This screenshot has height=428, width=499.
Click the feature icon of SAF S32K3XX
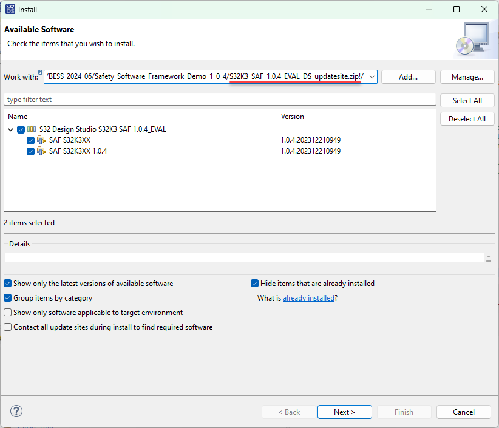(x=41, y=140)
